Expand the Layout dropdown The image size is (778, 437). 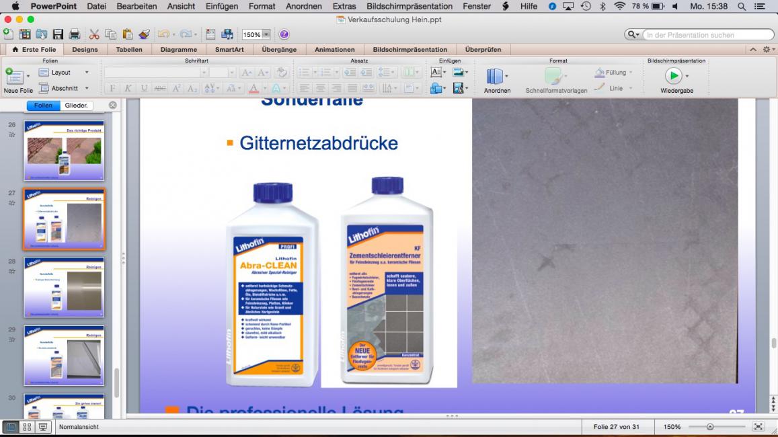[87, 73]
